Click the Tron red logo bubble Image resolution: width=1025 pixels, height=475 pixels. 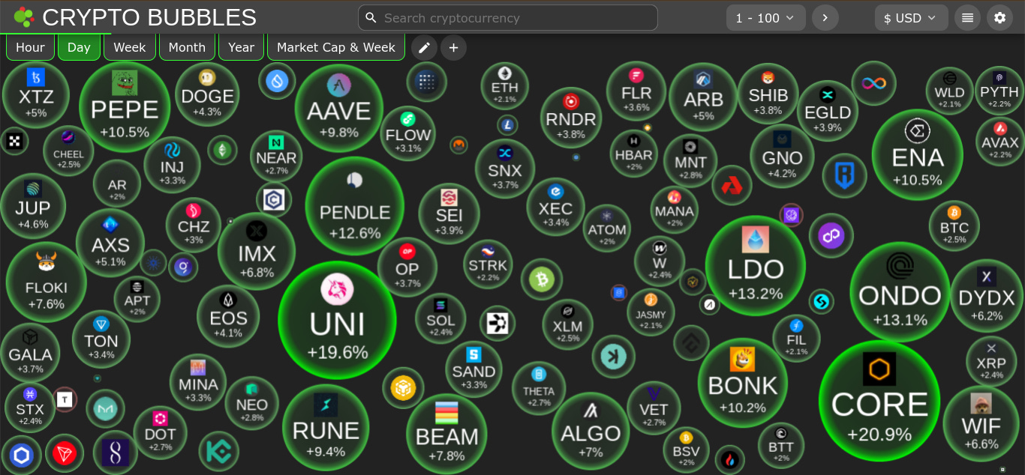tap(65, 454)
